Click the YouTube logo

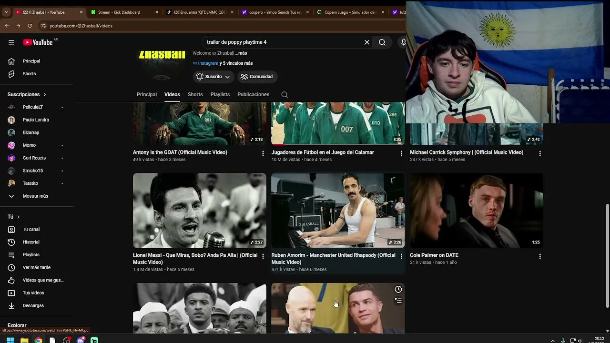[x=38, y=42]
